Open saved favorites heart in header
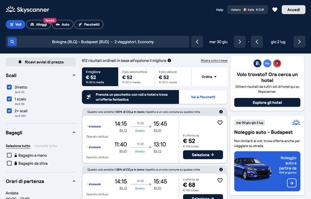This screenshot has width=311, height=199. pyautogui.click(x=275, y=10)
